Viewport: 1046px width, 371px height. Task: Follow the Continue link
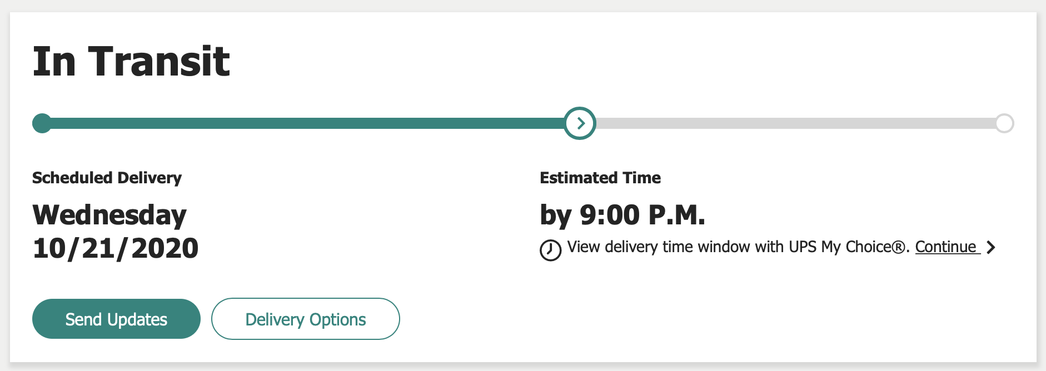click(x=946, y=247)
